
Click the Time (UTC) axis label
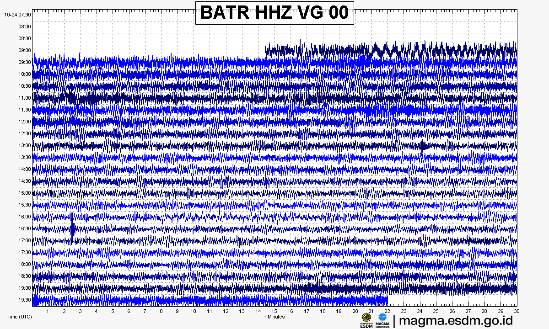tap(19, 317)
